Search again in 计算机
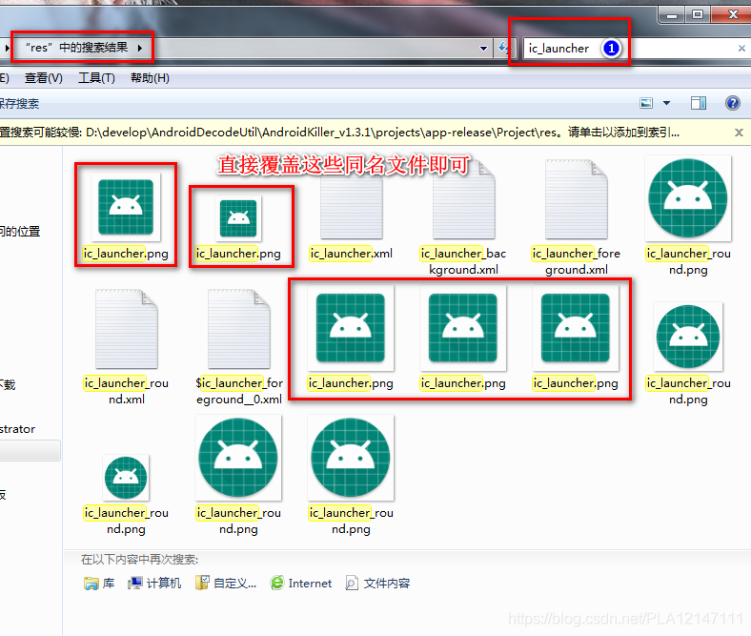Viewport: 751px width, 636px height. pos(154,584)
